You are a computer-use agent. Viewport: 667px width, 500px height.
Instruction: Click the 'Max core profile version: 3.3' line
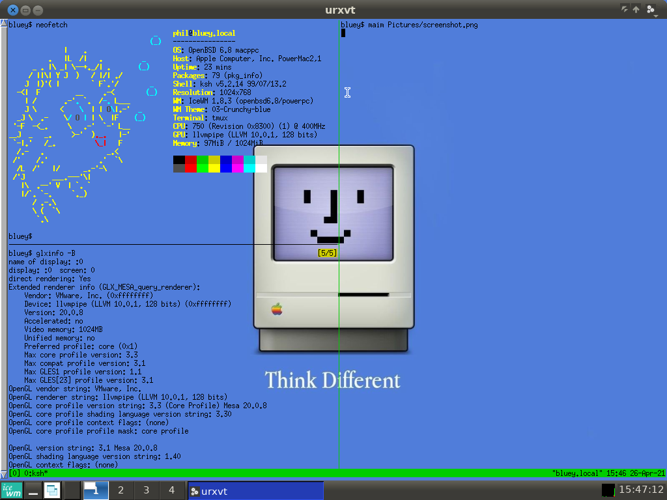point(81,355)
